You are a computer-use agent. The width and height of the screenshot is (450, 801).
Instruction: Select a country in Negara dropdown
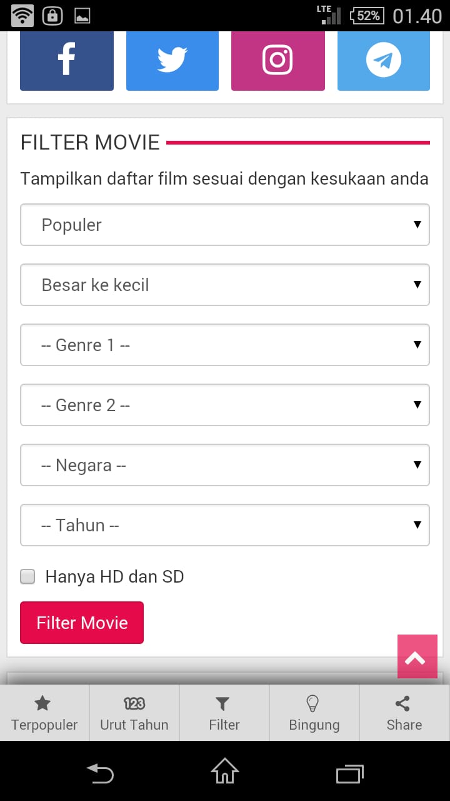(x=225, y=465)
